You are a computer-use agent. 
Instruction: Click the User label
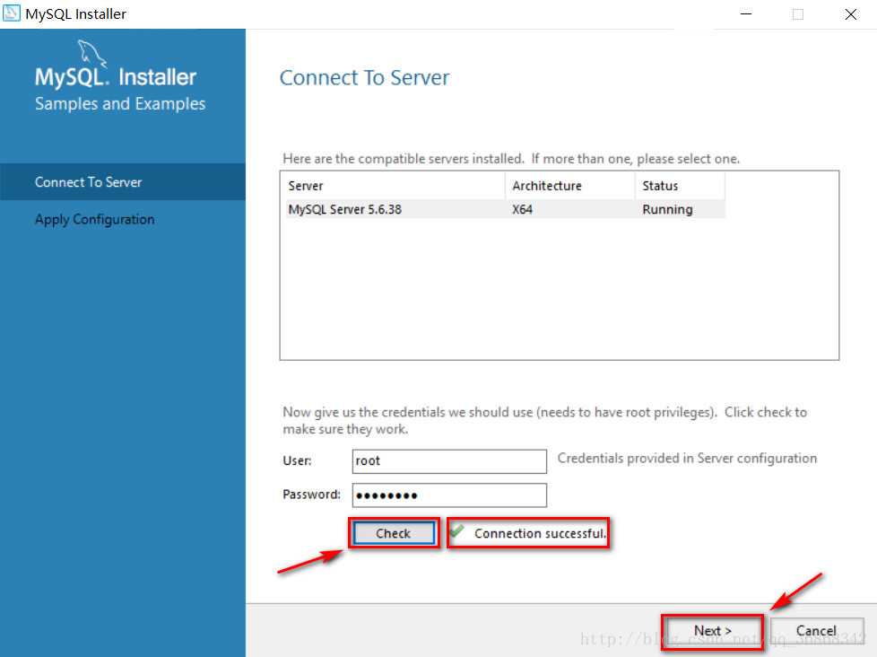(x=297, y=460)
